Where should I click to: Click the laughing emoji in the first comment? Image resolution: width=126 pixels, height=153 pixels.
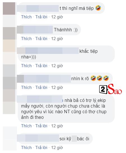pyautogui.click(x=98, y=8)
